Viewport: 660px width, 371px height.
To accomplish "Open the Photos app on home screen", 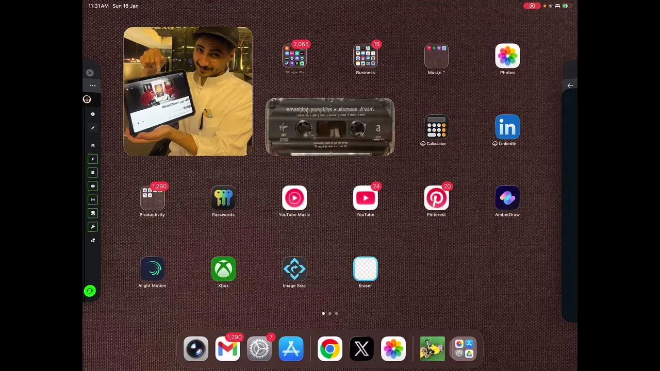I will (x=507, y=56).
